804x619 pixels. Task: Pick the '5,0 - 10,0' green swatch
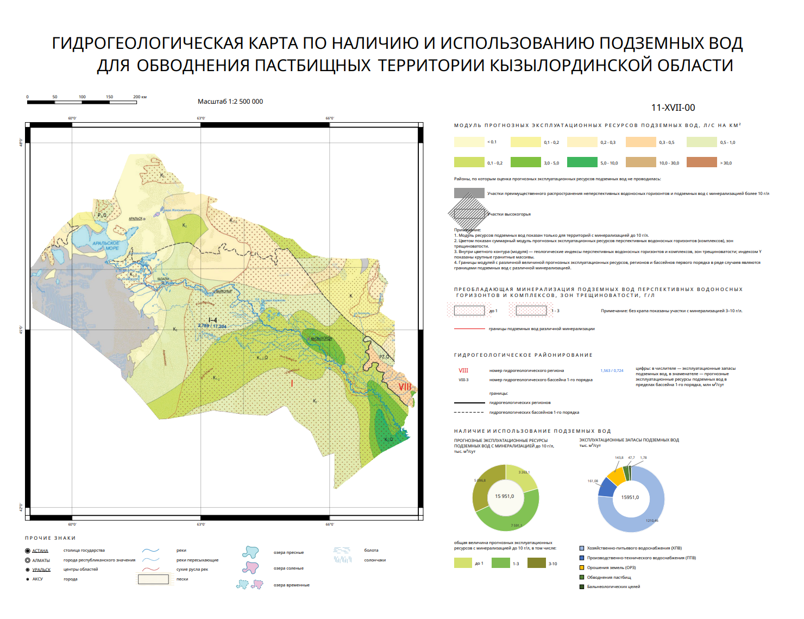582,162
